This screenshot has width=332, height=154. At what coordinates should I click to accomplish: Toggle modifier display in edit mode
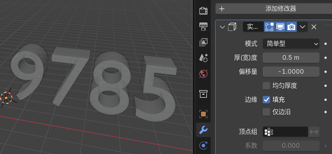click(269, 27)
